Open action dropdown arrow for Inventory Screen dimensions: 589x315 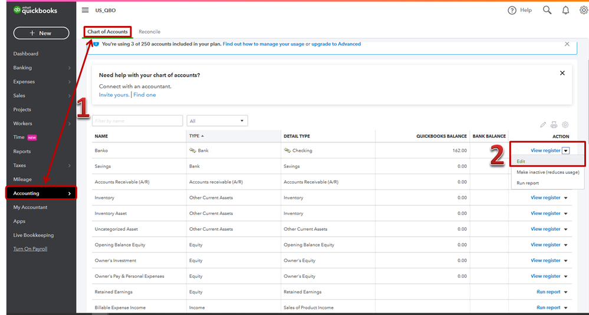(565, 198)
